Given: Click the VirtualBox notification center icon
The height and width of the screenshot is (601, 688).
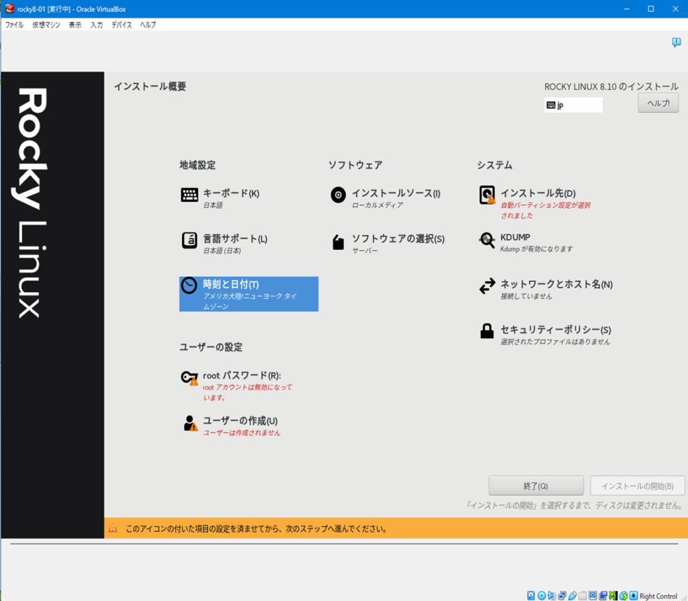Looking at the screenshot, I should (676, 42).
